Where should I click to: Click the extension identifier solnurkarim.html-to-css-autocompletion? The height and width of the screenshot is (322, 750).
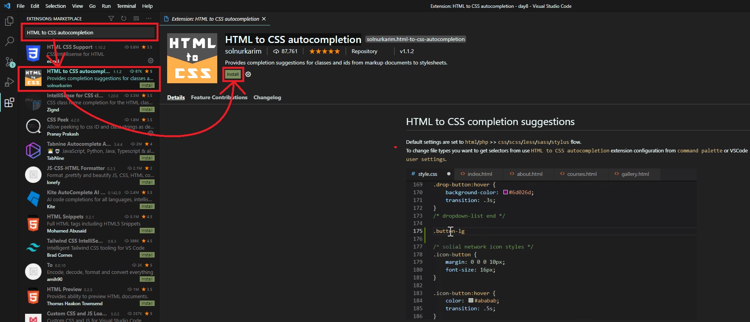[416, 39]
